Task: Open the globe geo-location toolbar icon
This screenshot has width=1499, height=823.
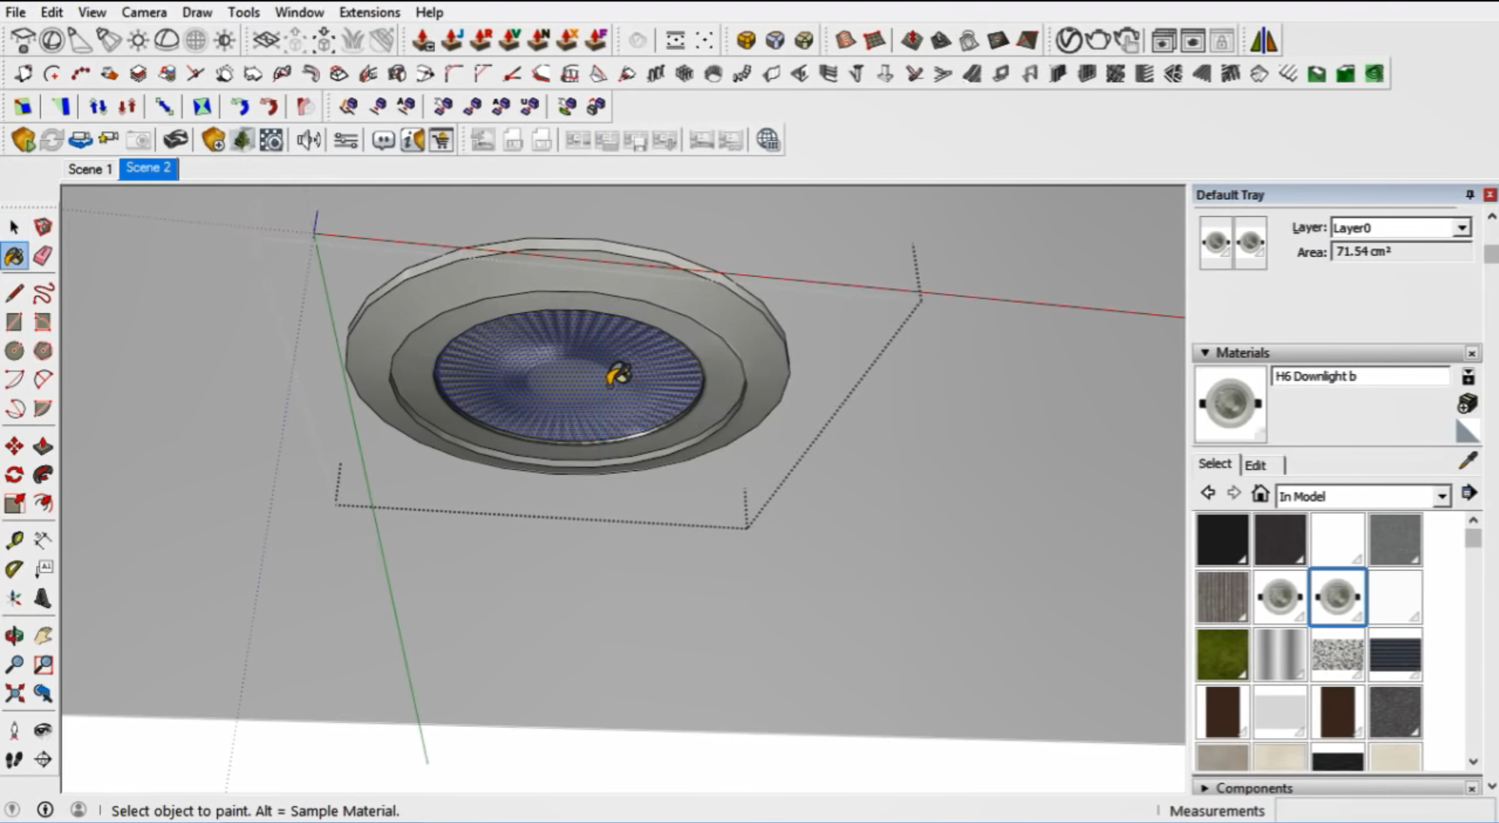Action: click(768, 140)
